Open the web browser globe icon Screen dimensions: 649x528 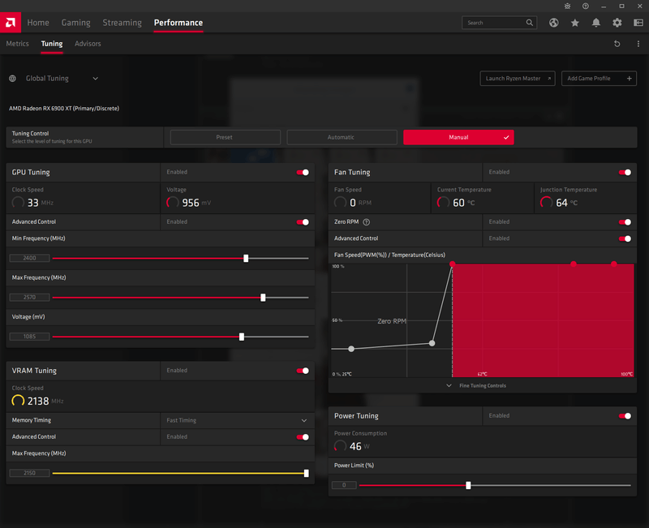(554, 23)
